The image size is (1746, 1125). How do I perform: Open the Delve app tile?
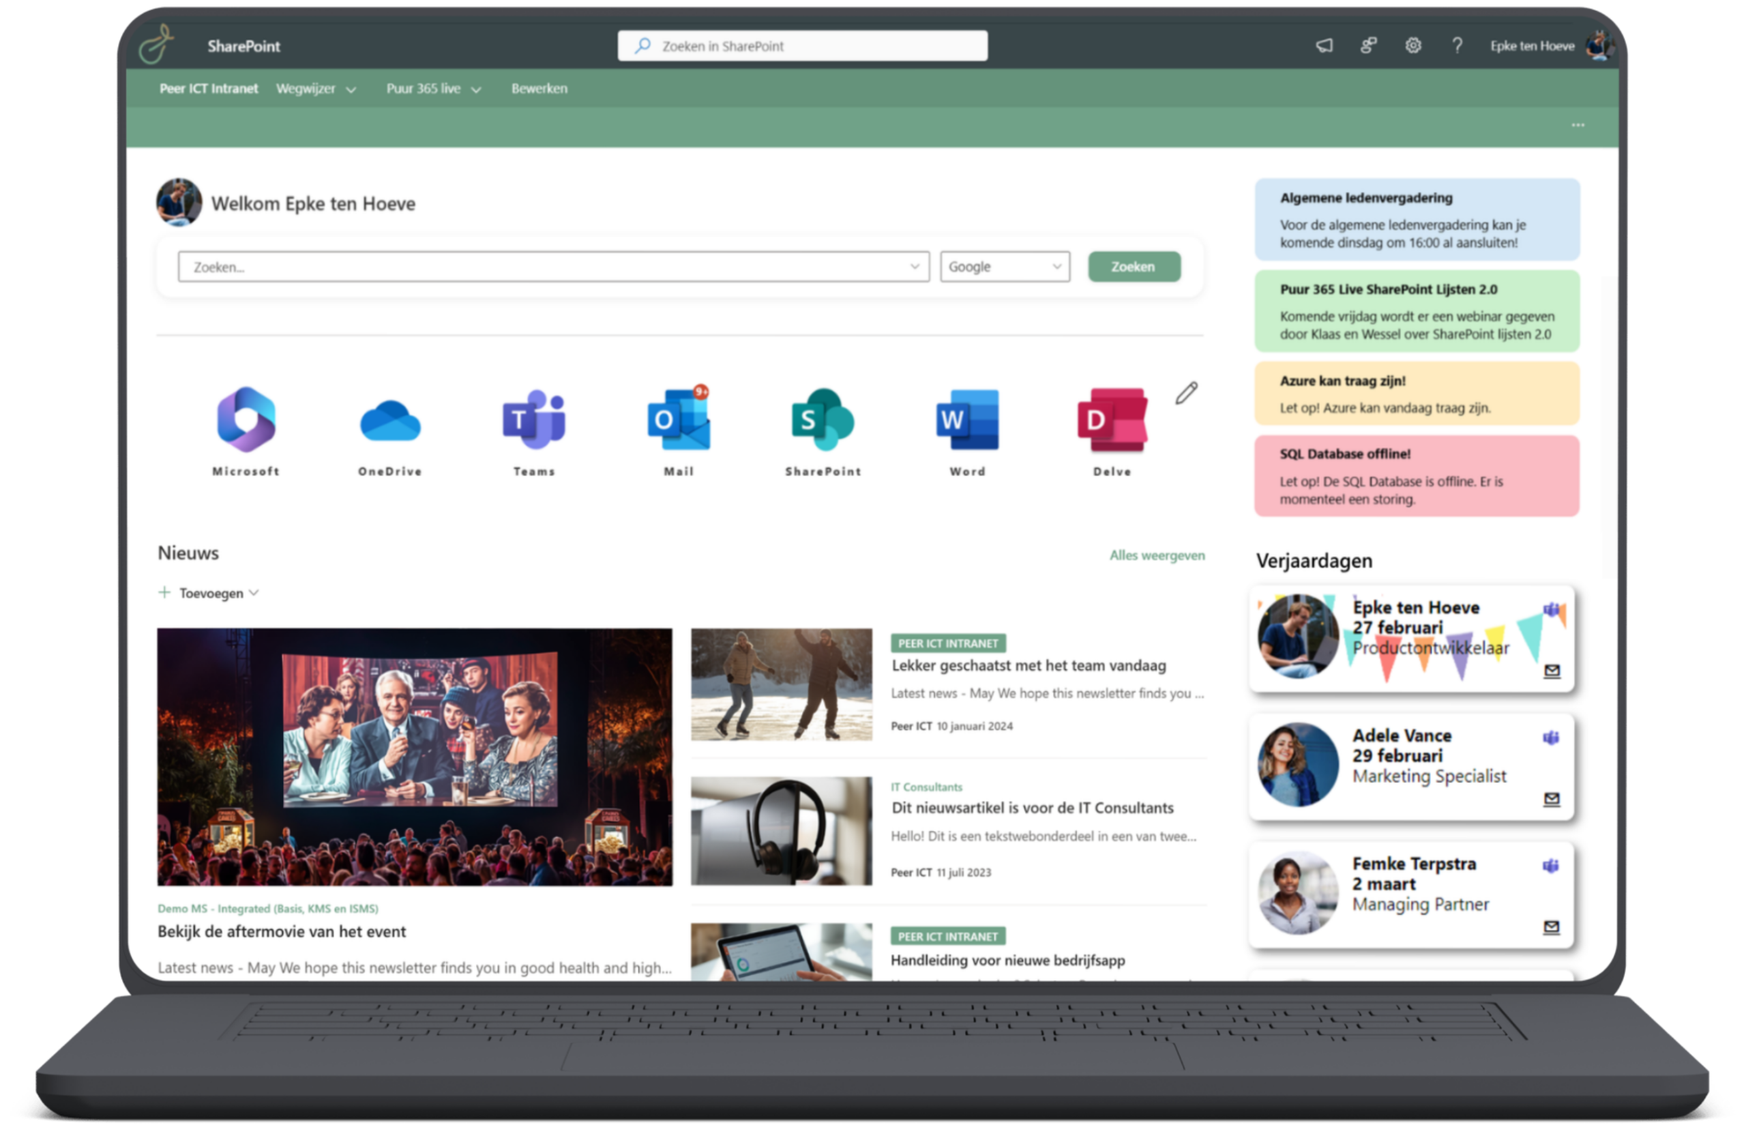coord(1113,431)
